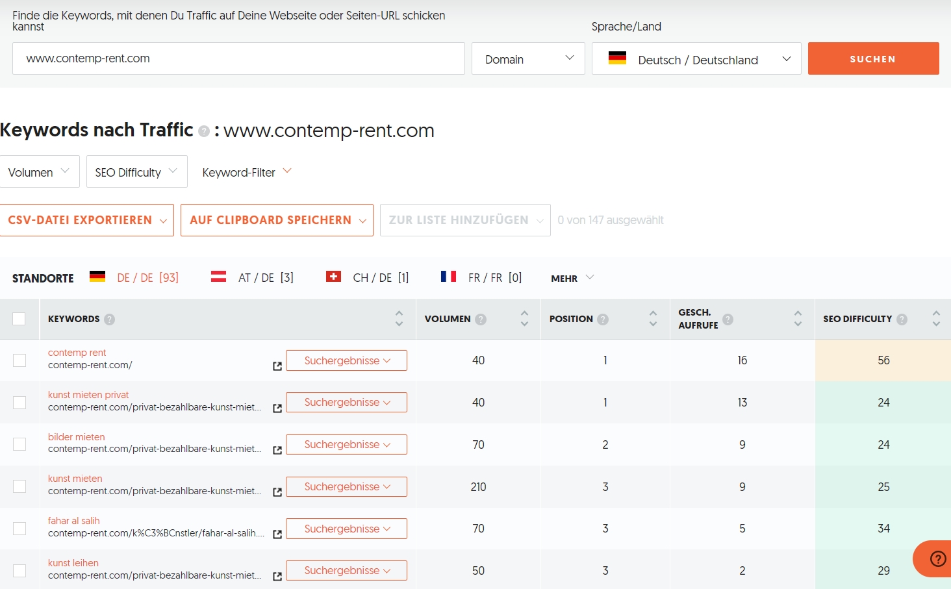Select AT / DE [3] location tab
Viewport: 951px width, 589px height.
(x=253, y=277)
